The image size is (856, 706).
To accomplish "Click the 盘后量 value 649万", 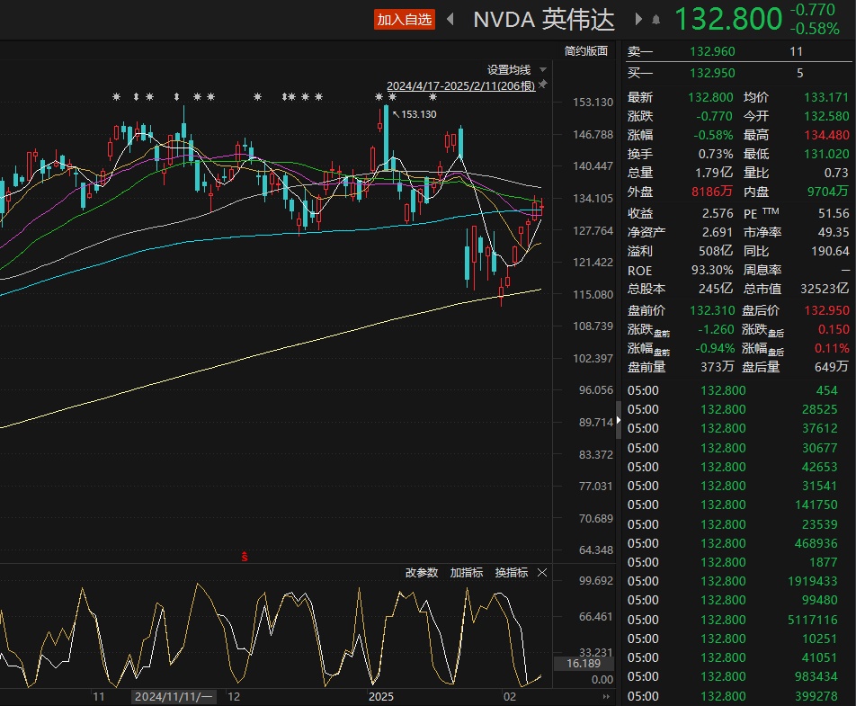I will tap(832, 367).
